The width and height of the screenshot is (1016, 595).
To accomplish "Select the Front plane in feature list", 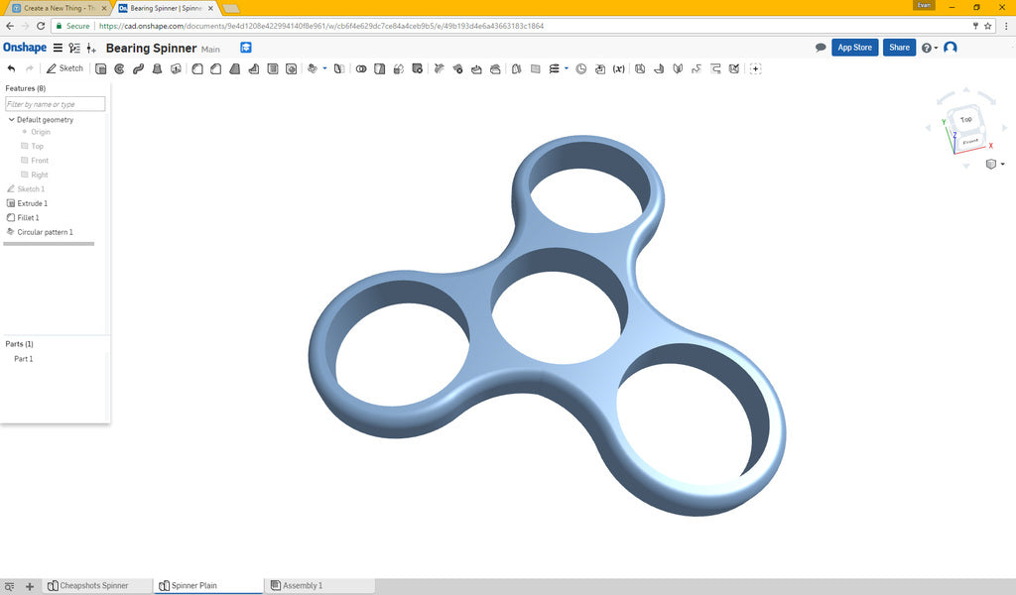I will tap(40, 161).
